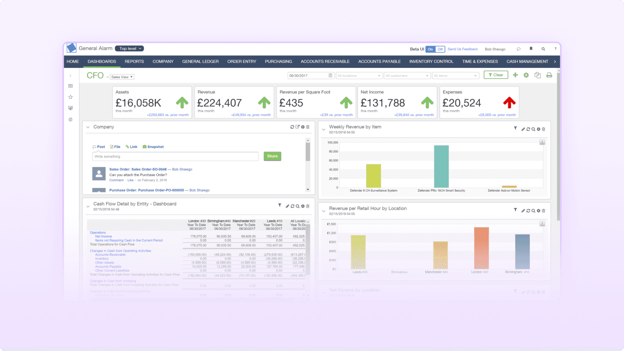Refresh the Company panel
Viewport: 624px width, 351px height.
pyautogui.click(x=292, y=127)
